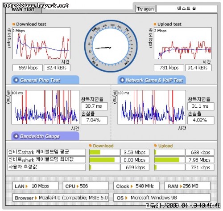
Task: Click the OS Microsoft Windows 98 info box
Action: (162, 198)
